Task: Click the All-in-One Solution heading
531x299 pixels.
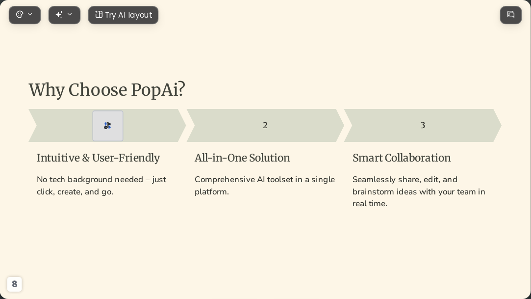Action: tap(242, 158)
